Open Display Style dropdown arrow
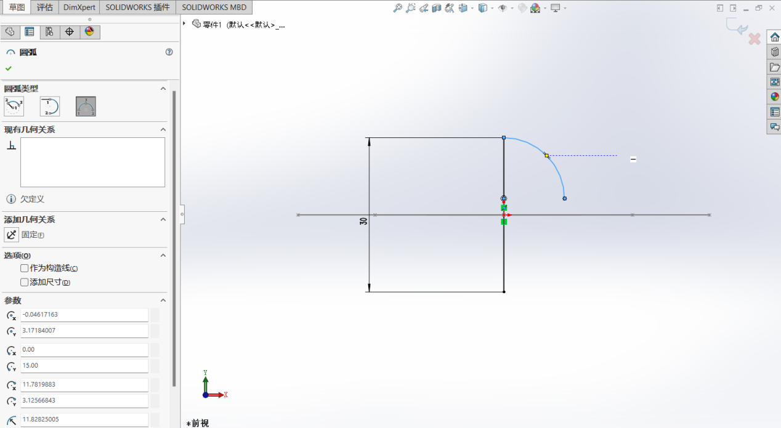The image size is (781, 428). click(492, 8)
